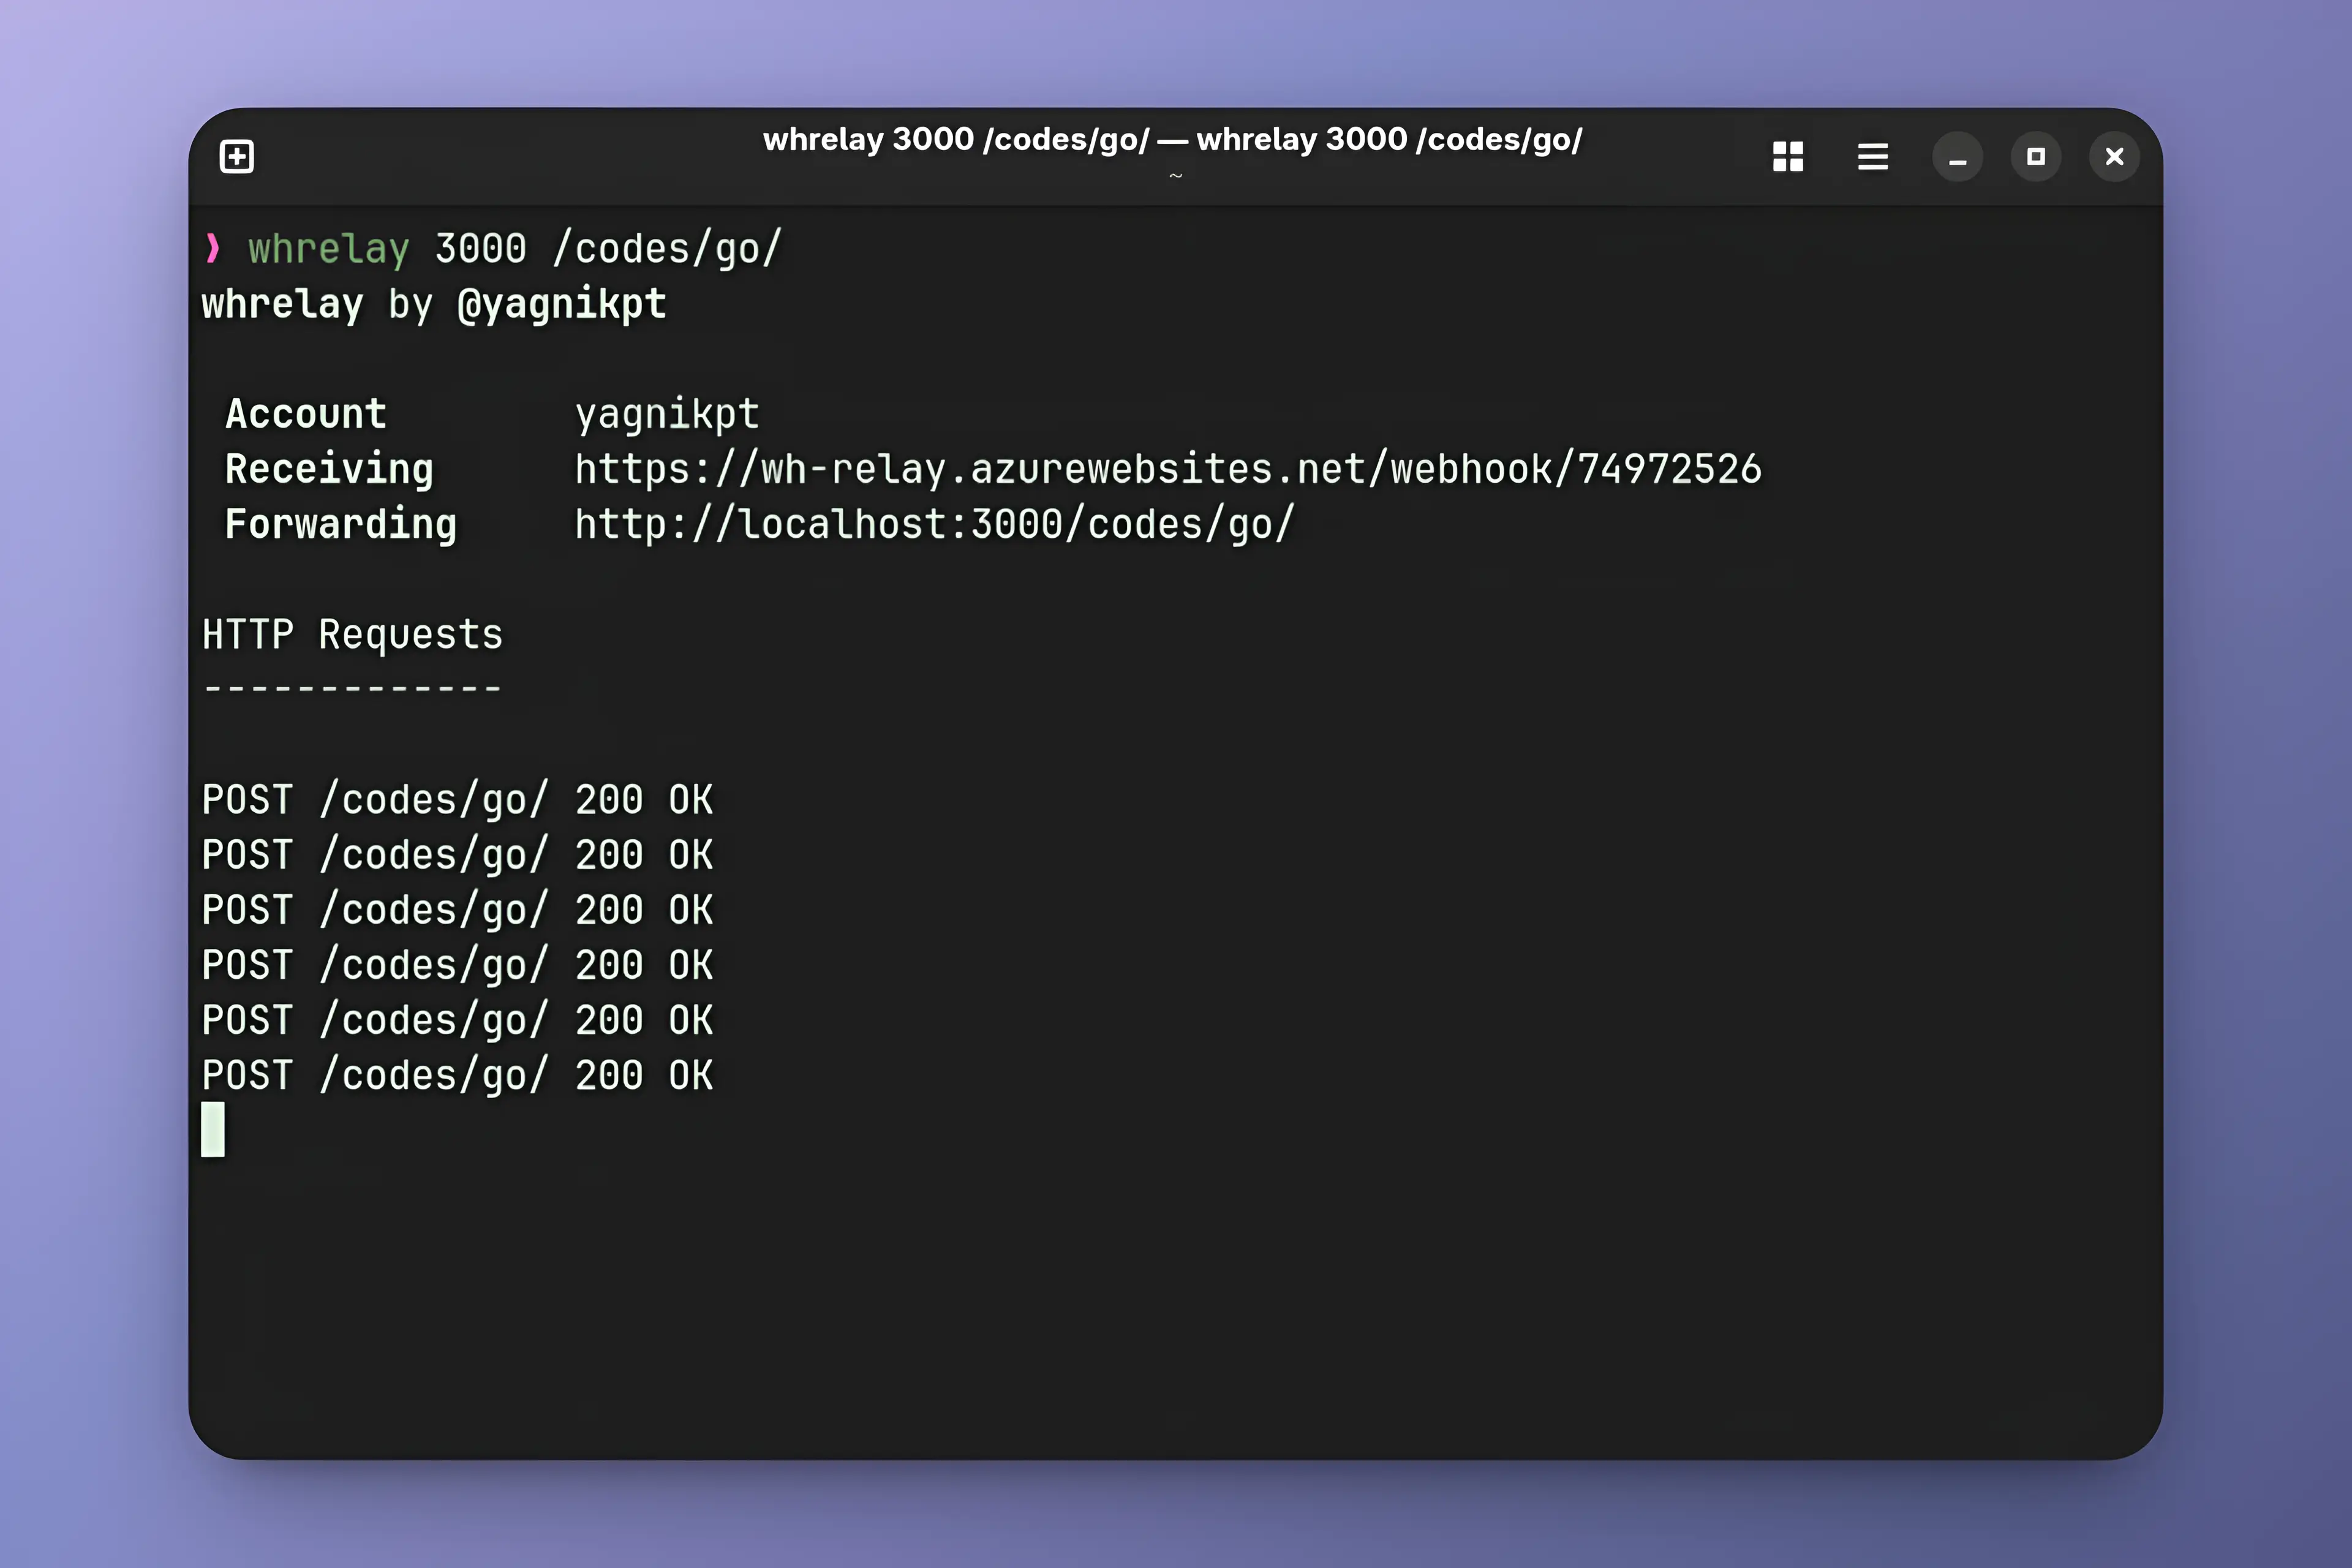
Task: Click the Receiving label
Action: click(329, 469)
